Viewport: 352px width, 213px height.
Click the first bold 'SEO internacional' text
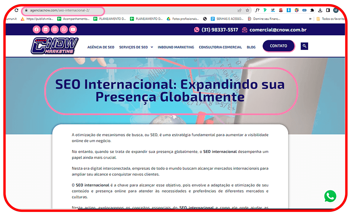point(220,152)
